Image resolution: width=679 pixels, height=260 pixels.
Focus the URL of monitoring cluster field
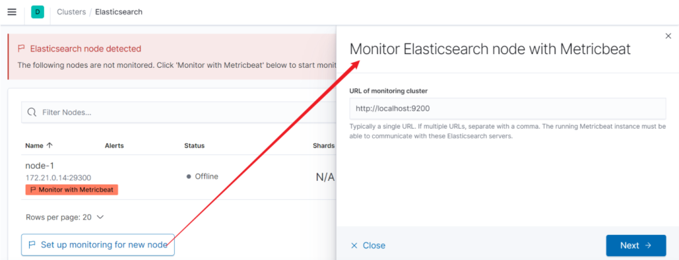point(507,109)
